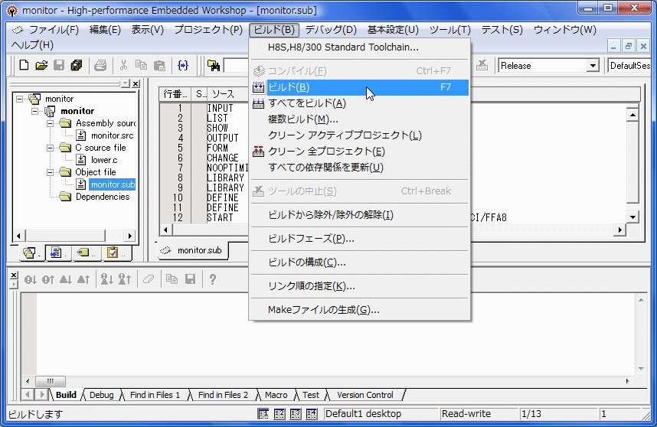Click the Cut scissors icon
Screen dimensions: 657x427
[123, 65]
